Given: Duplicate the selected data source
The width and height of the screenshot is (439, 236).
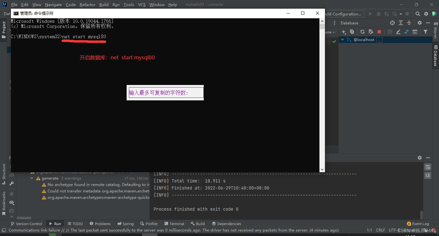Looking at the screenshot, I should coord(352,32).
